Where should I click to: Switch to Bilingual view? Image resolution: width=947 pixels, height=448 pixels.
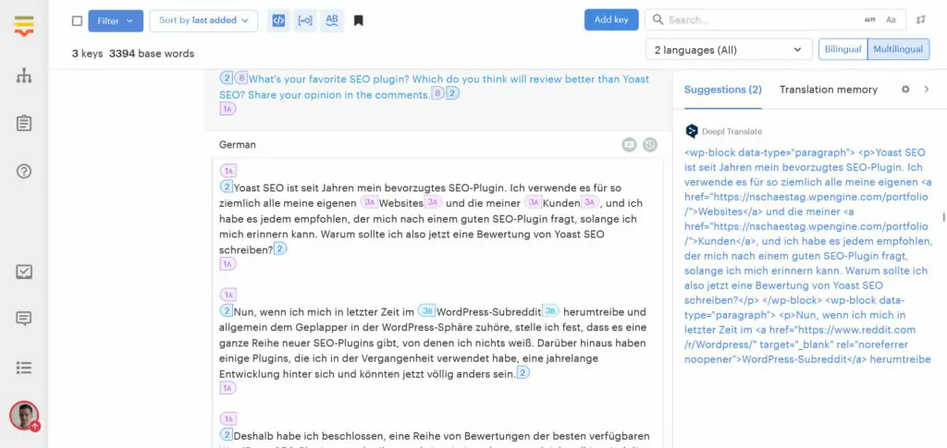click(x=842, y=50)
